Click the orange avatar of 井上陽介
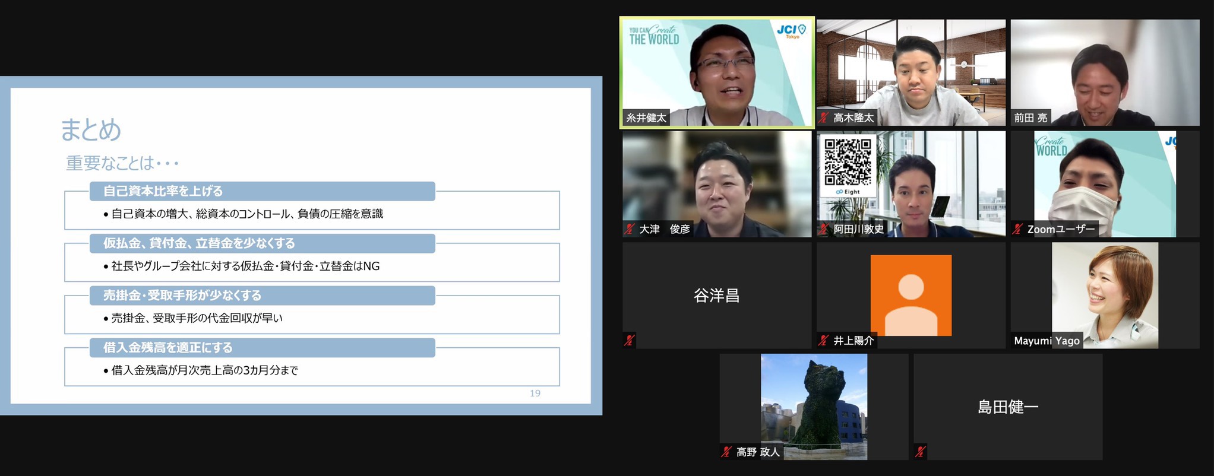The width and height of the screenshot is (1214, 476). [910, 295]
